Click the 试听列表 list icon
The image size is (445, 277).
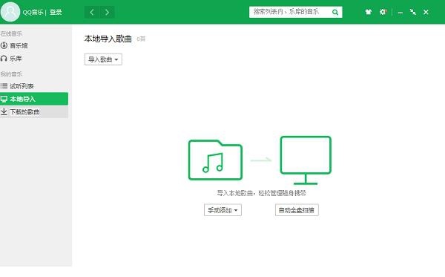click(x=4, y=86)
